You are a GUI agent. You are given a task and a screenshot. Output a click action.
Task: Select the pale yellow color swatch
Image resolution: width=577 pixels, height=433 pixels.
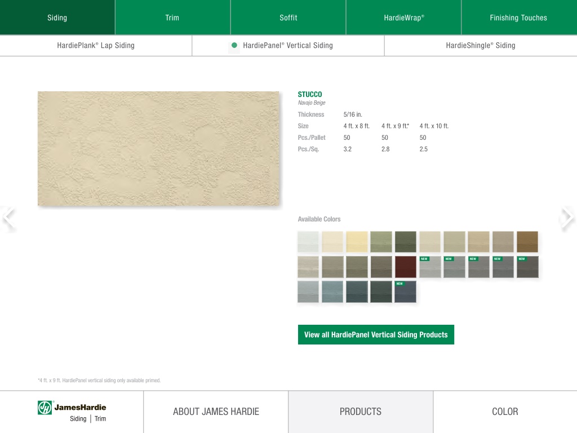click(x=357, y=241)
